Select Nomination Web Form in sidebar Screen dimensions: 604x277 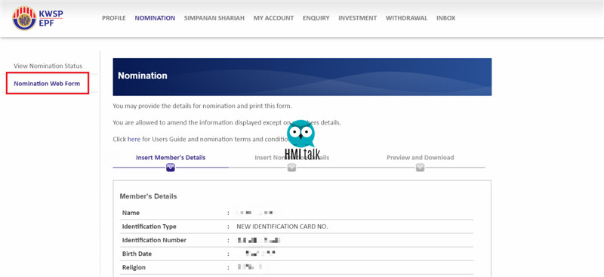tap(47, 83)
